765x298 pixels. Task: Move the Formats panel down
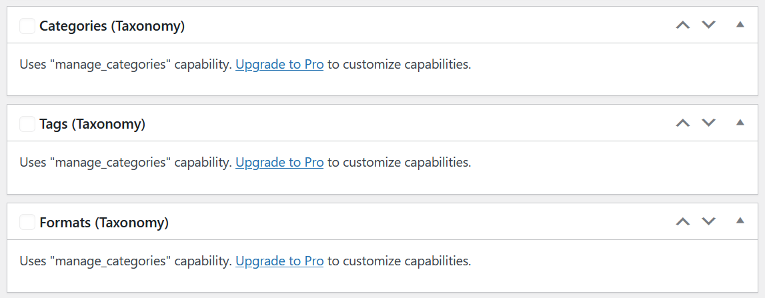pyautogui.click(x=708, y=221)
